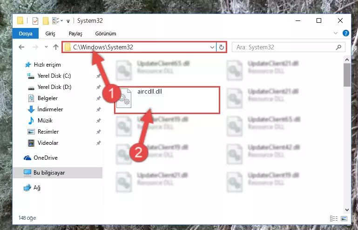Click the New Folder quick access icon
358x230 pixels.
(46, 21)
